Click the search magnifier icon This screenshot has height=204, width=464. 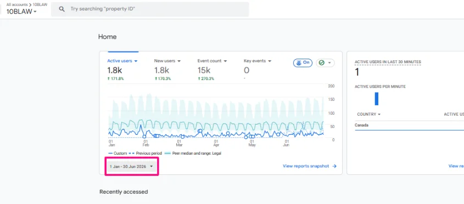(62, 9)
